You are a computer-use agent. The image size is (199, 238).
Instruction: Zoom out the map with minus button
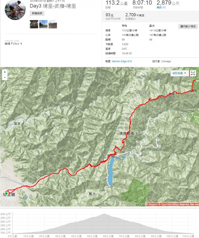[5, 77]
